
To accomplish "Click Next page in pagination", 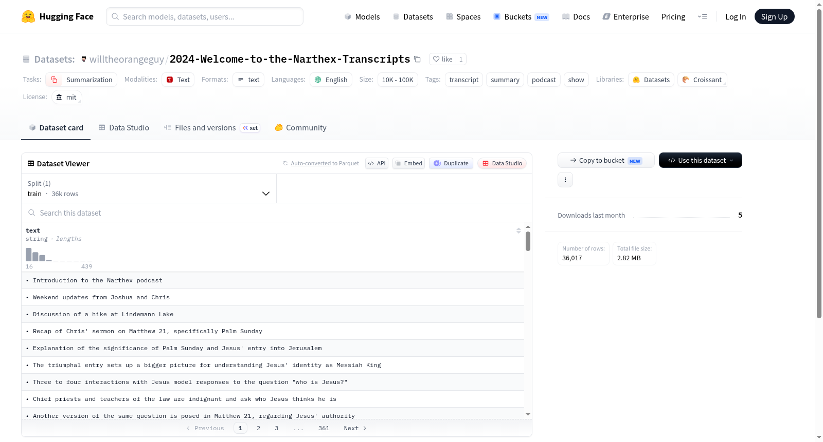I will (x=355, y=428).
